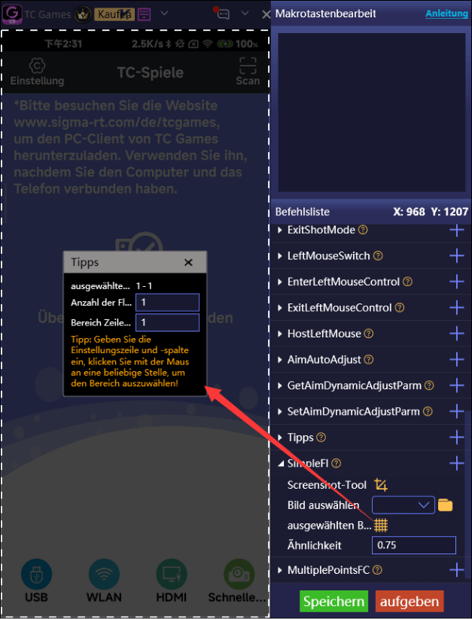Open the Screenshot-Tool crop icon
The height and width of the screenshot is (619, 472).
[x=381, y=484]
